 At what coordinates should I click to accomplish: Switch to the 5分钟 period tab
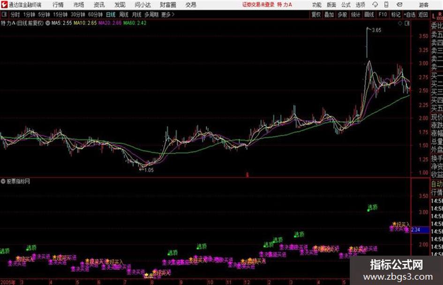pyautogui.click(x=44, y=15)
